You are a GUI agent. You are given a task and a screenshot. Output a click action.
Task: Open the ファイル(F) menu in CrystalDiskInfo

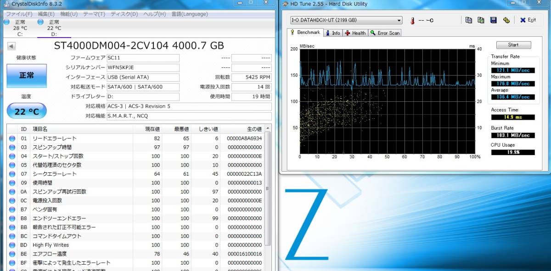coord(19,14)
